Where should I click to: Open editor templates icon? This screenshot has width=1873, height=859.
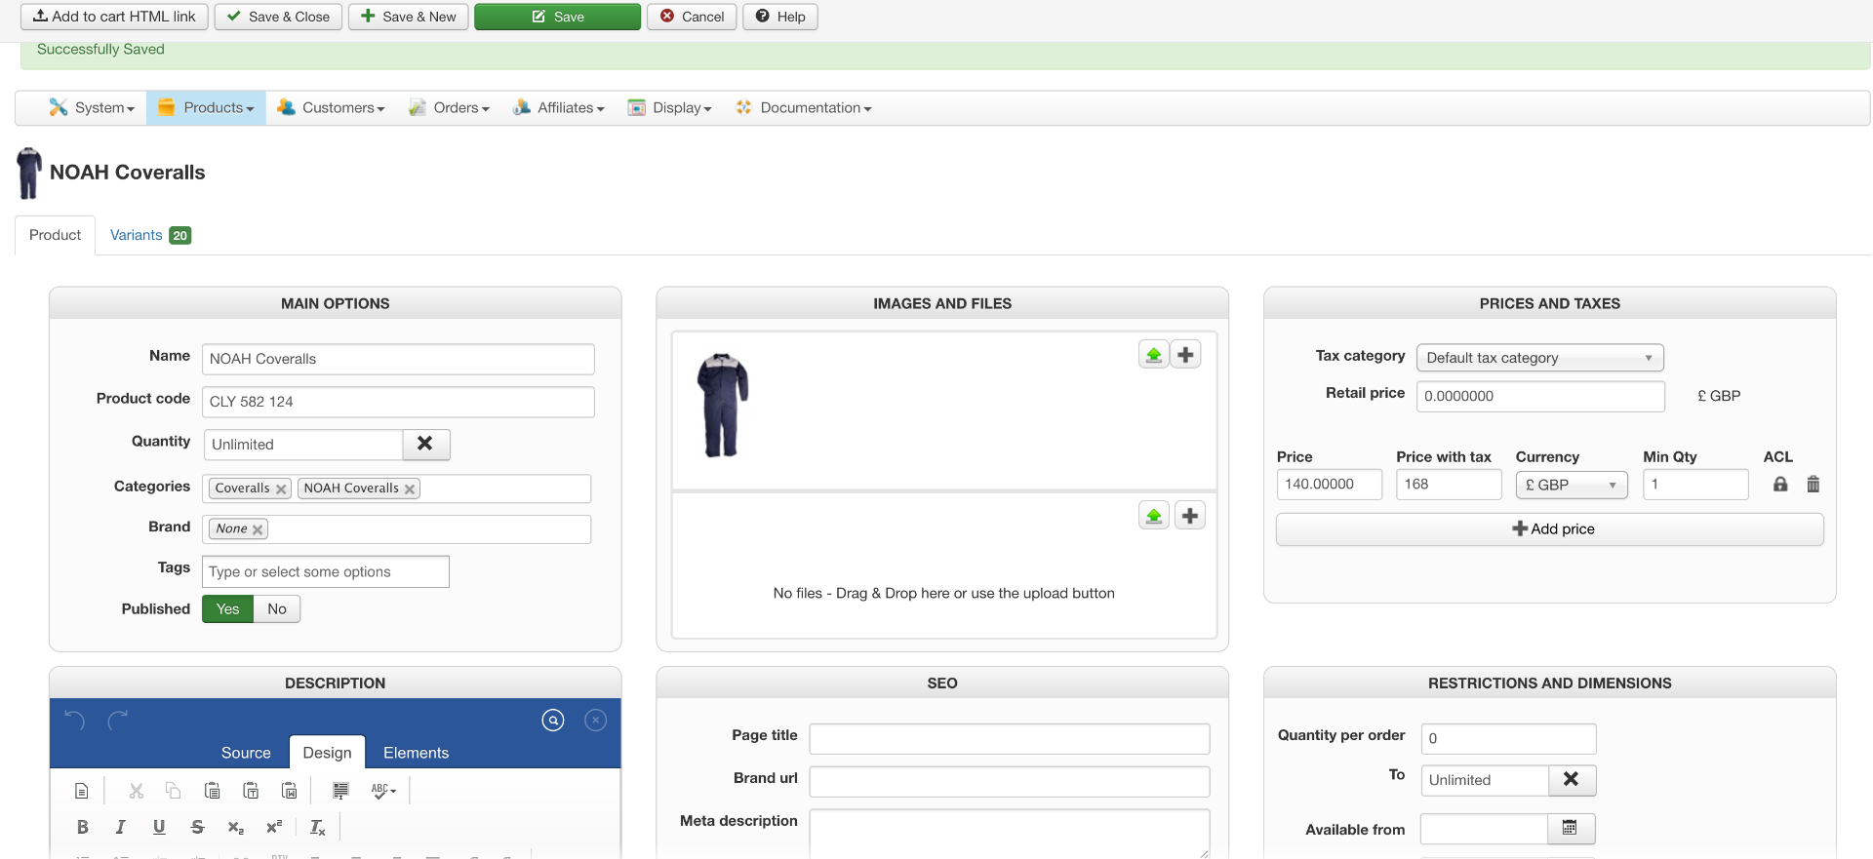click(82, 791)
